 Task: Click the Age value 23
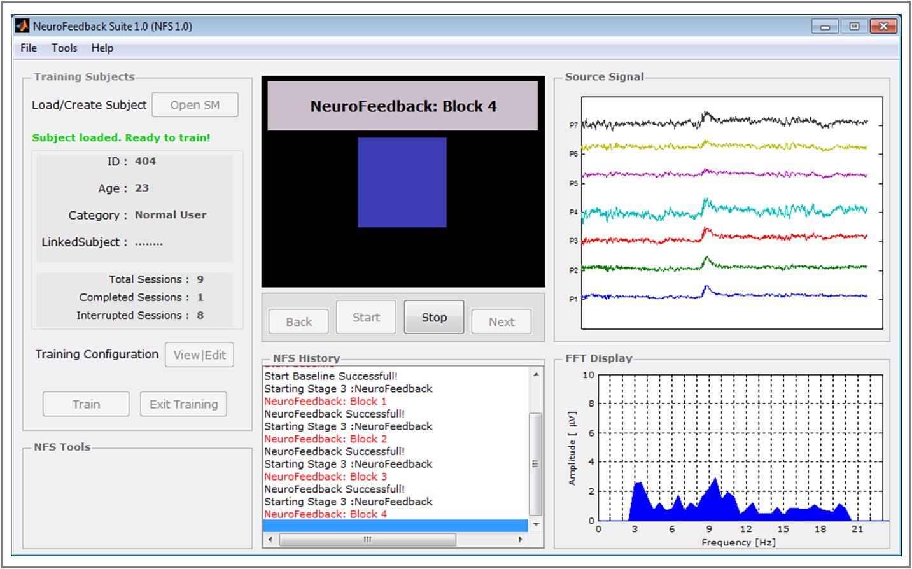point(141,188)
